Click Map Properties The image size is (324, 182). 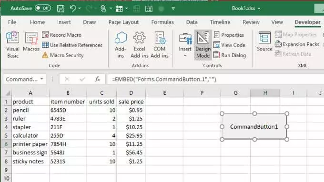296,34
